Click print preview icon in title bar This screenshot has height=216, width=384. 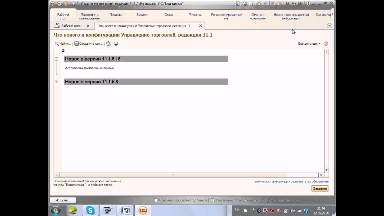pos(251,4)
